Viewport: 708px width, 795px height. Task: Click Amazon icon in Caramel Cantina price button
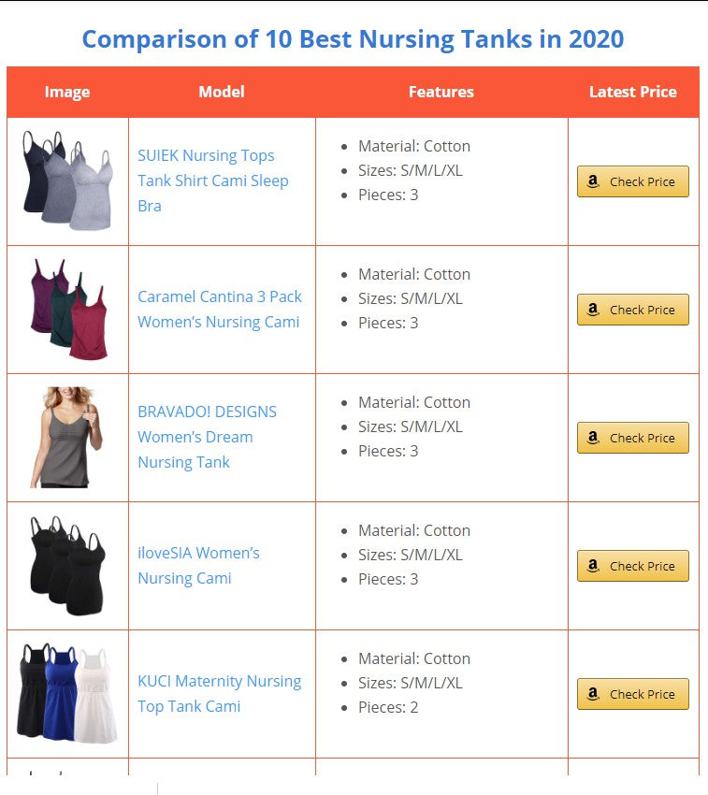tap(593, 310)
